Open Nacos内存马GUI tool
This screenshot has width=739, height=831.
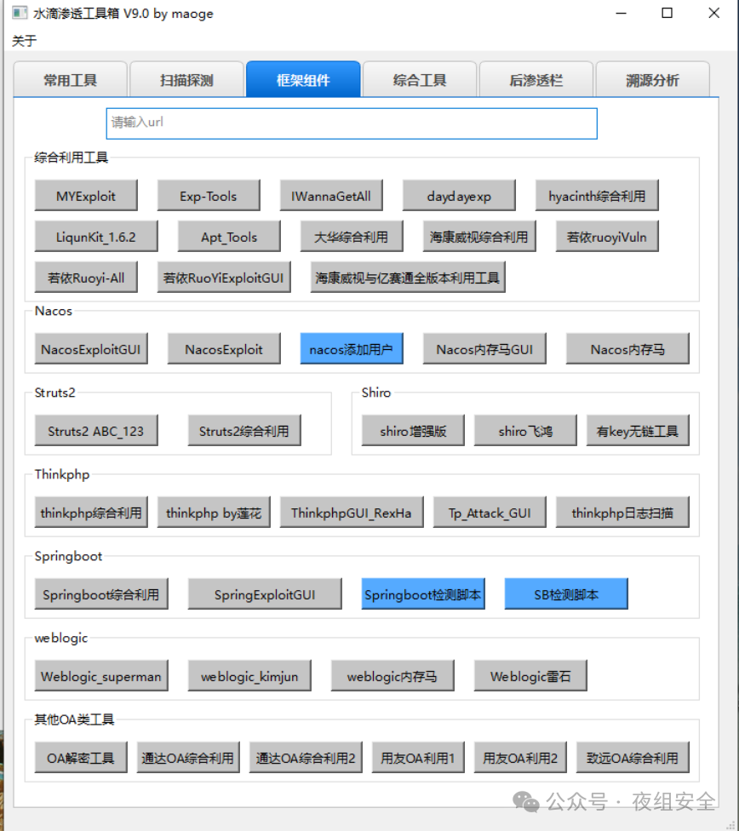click(484, 349)
